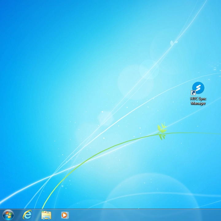221x221 pixels.
Task: Open the Windows Start menu orb
Action: pos(8,215)
